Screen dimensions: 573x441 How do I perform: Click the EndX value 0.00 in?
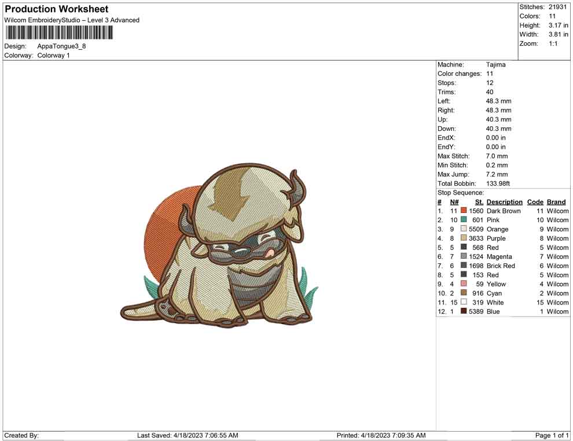(x=496, y=138)
